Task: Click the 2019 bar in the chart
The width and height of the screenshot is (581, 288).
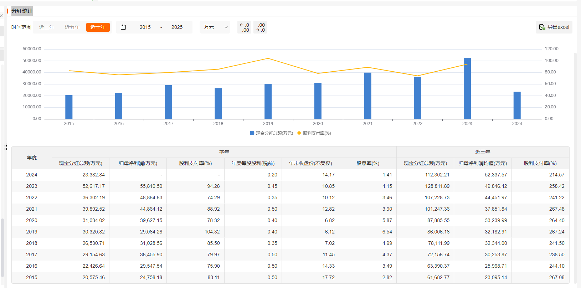Action: click(x=268, y=101)
